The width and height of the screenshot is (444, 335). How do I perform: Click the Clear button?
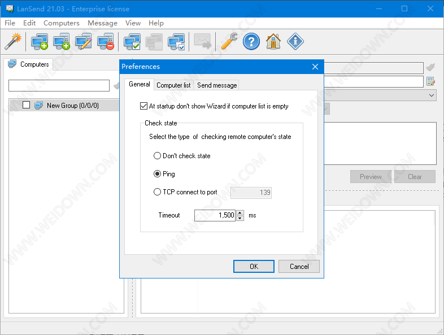415,177
